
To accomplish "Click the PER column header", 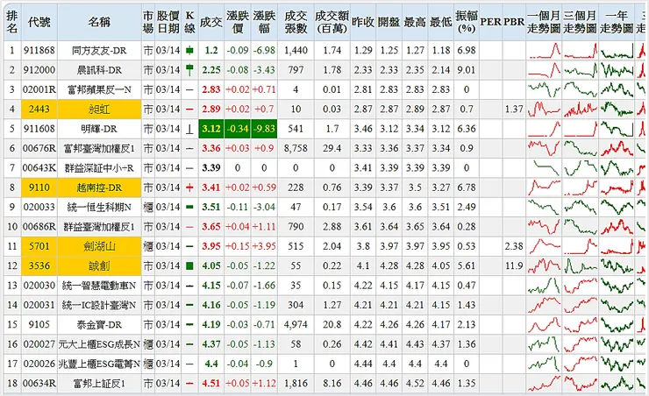I will [491, 22].
